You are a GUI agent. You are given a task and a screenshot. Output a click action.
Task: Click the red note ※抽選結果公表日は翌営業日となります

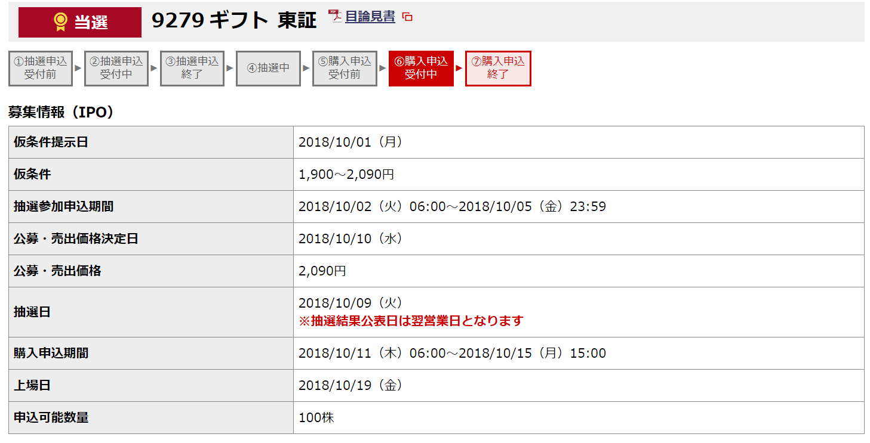click(411, 321)
